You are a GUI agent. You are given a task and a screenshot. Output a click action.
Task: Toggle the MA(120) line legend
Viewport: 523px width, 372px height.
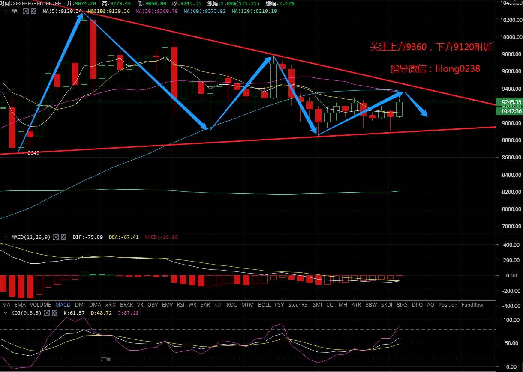tap(254, 11)
